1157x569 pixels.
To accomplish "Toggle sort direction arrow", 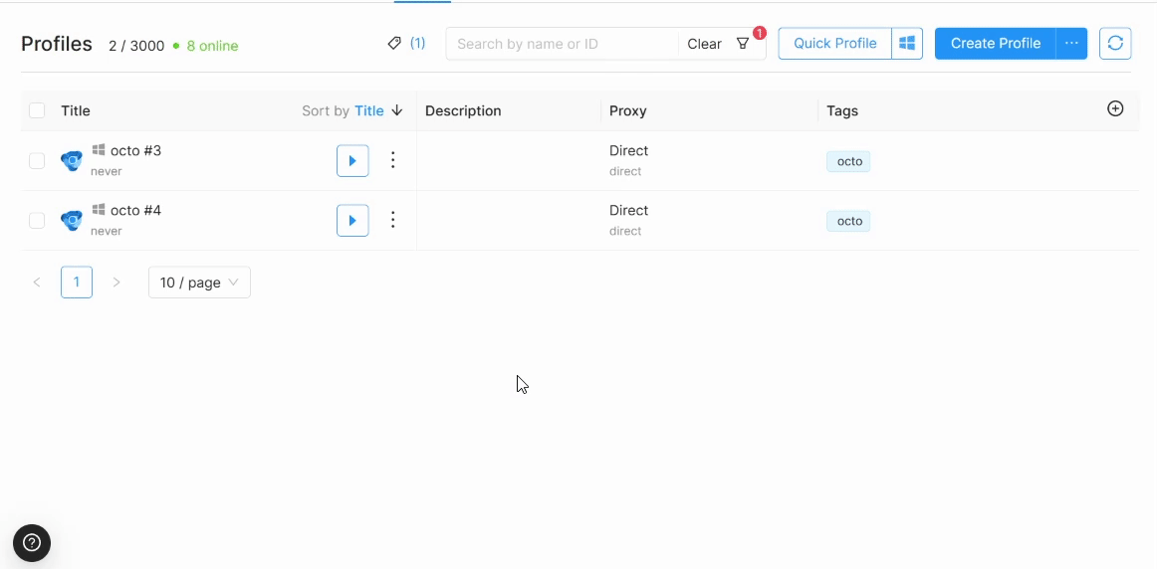I will pos(397,110).
